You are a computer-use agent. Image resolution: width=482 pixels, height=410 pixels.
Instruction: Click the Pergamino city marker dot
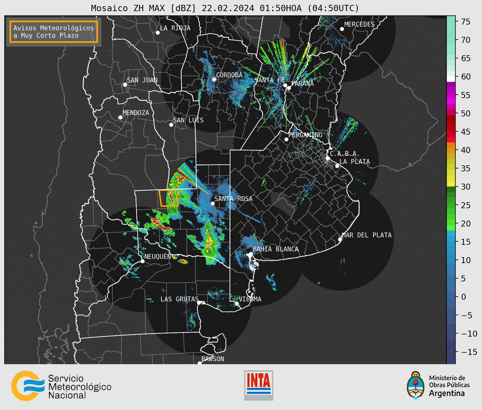(286, 139)
